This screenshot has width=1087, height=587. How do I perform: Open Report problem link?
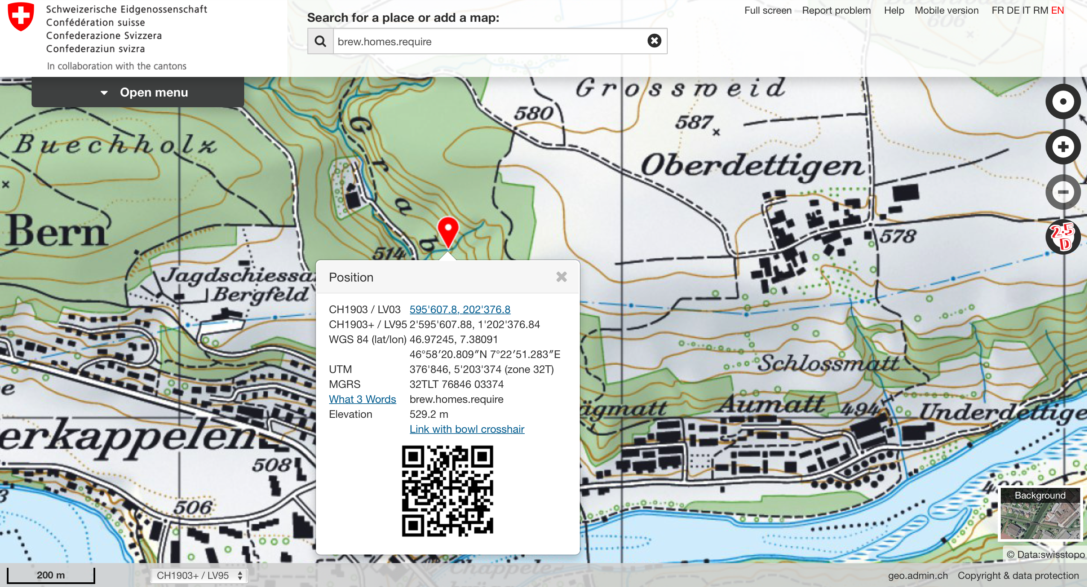836,10
